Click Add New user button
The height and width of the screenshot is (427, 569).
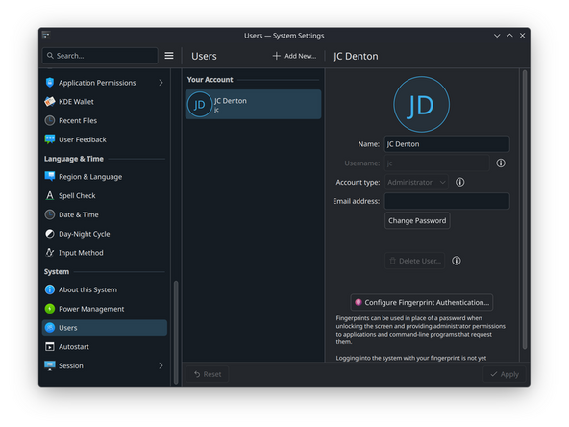click(x=294, y=56)
